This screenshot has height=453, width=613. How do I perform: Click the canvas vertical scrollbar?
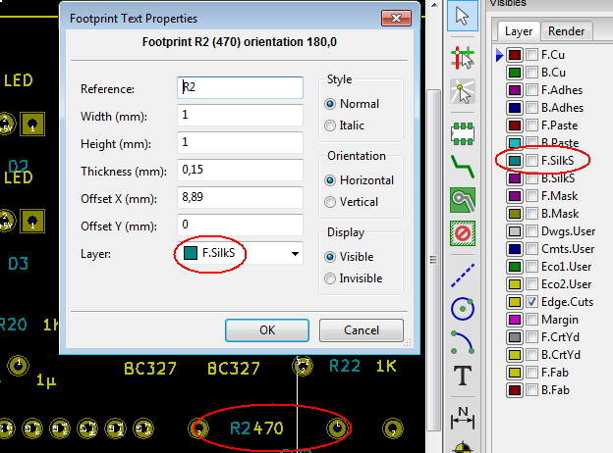point(433,260)
